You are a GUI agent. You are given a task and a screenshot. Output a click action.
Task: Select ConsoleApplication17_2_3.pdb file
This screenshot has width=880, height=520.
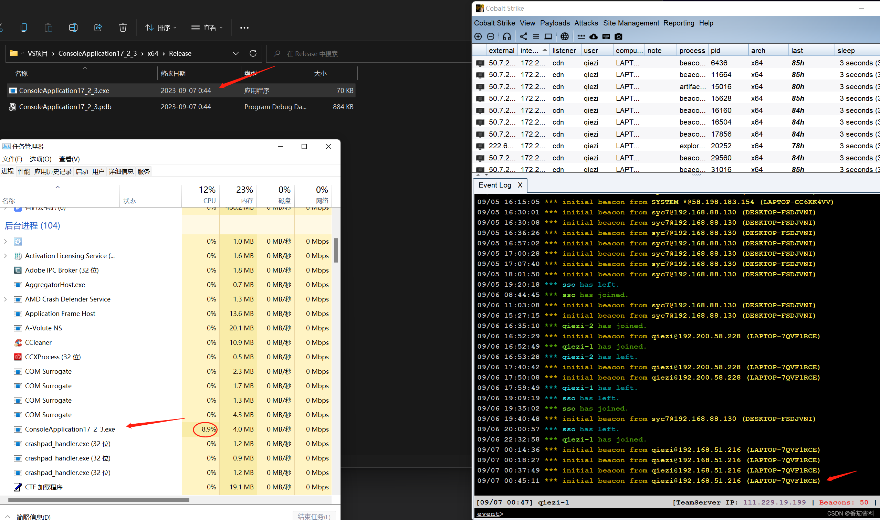[x=181, y=107]
